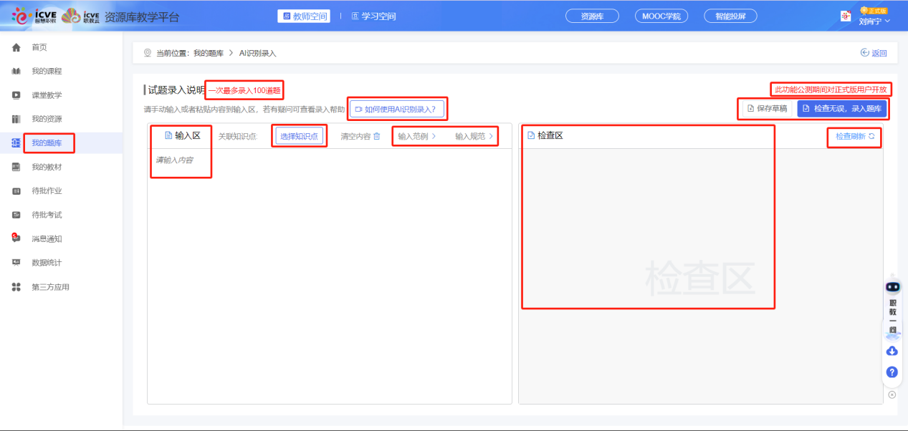
Task: Expand the 输入范例 chevron
Action: point(434,136)
